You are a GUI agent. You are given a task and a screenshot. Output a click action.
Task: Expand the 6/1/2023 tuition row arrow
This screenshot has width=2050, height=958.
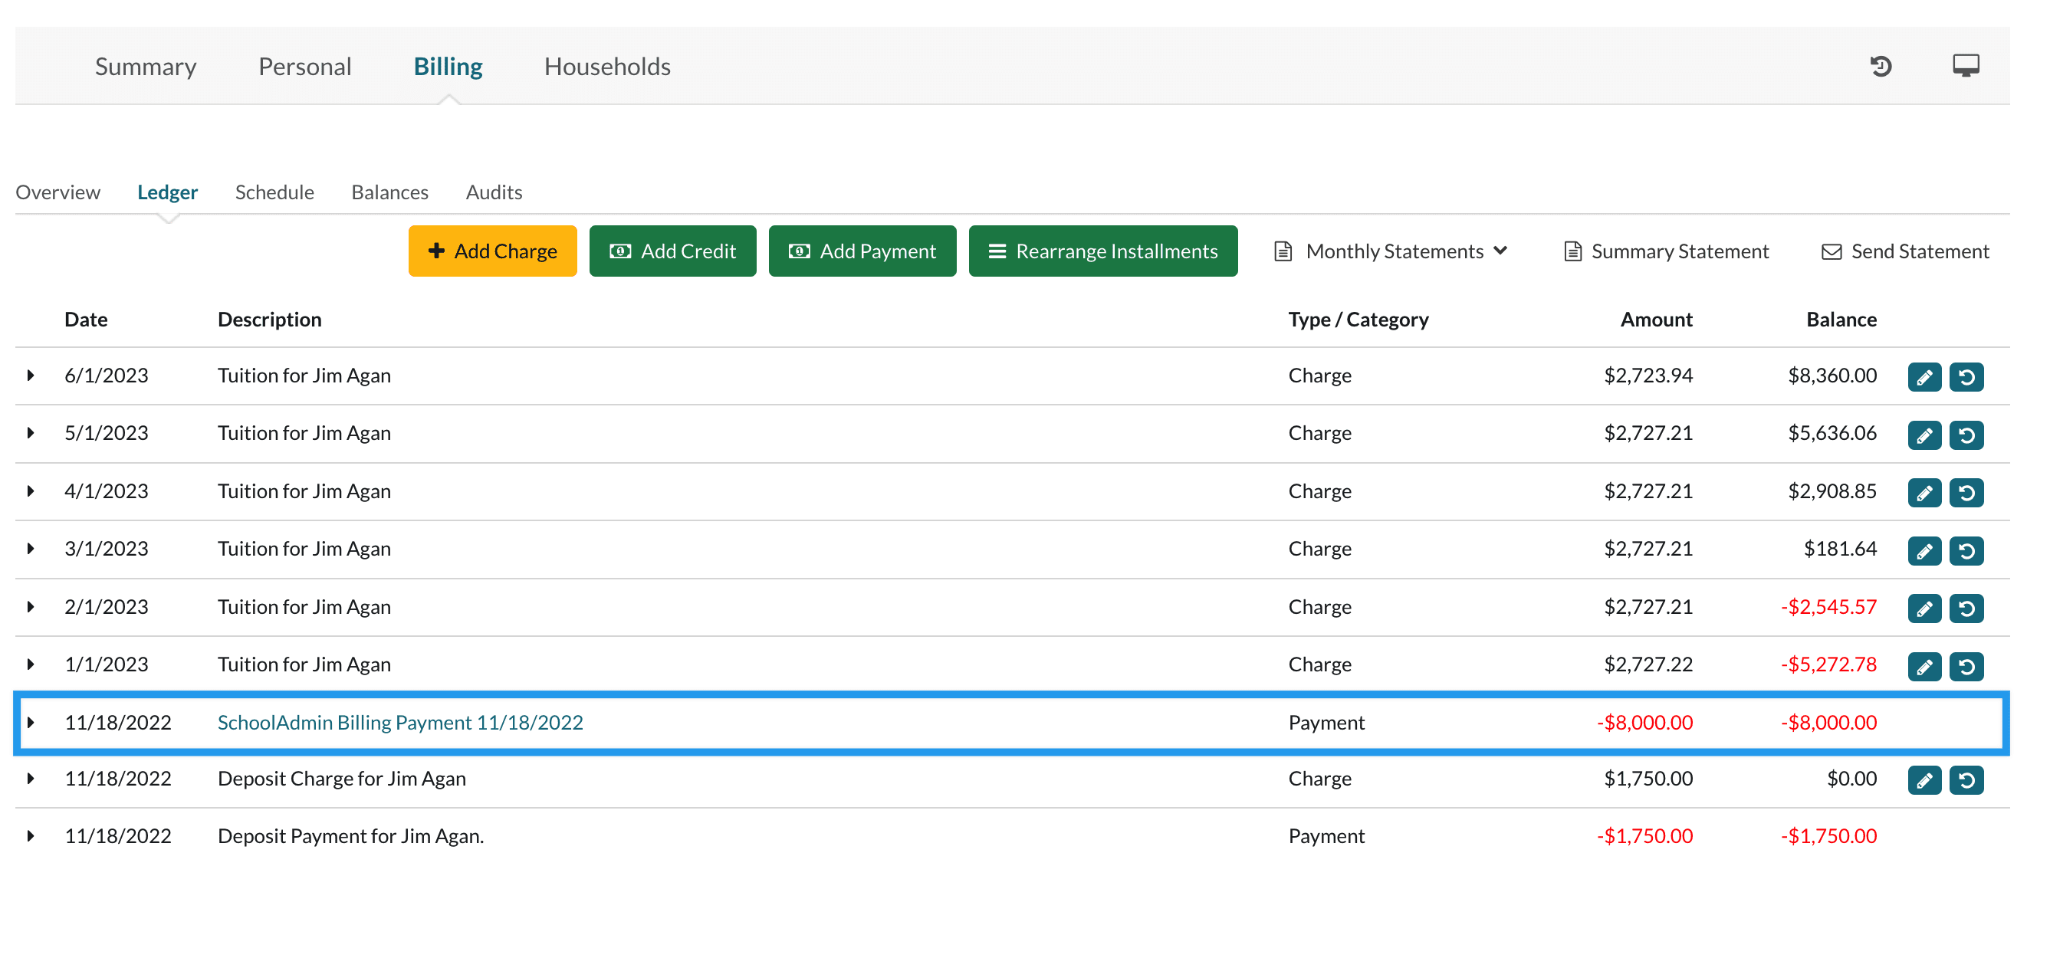(30, 376)
